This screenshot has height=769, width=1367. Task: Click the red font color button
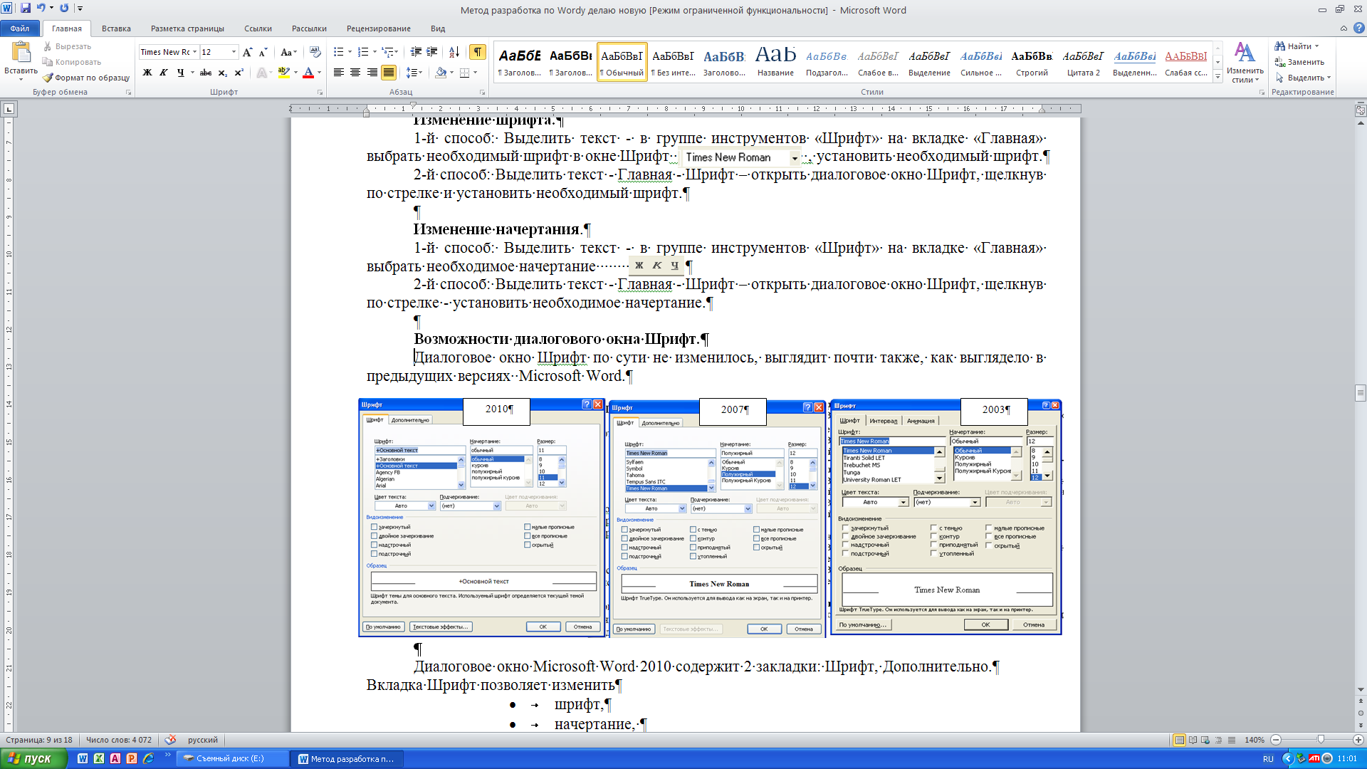click(308, 73)
